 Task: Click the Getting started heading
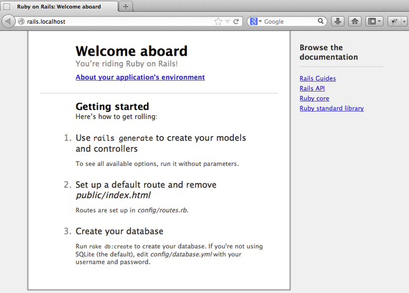coord(112,106)
